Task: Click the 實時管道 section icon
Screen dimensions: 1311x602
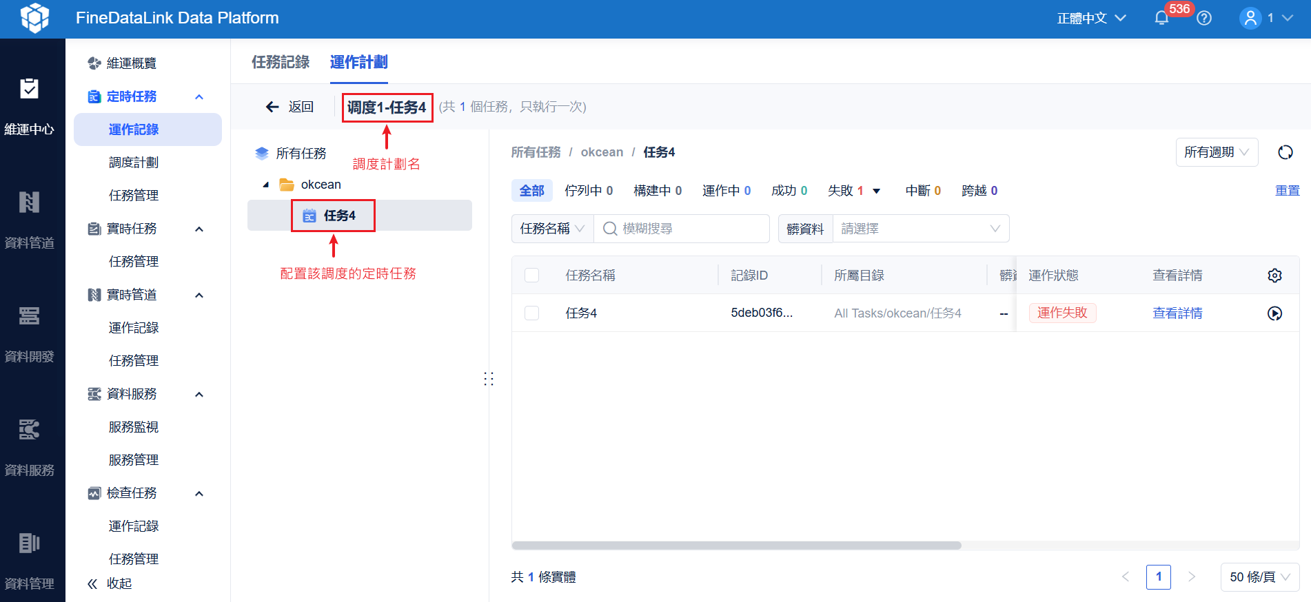Action: (x=94, y=295)
